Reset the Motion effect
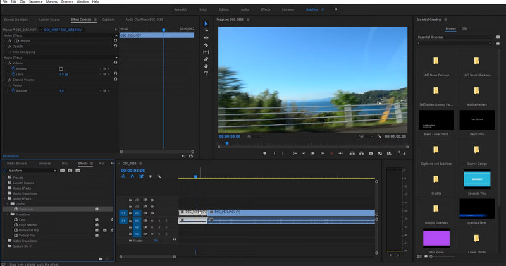The width and height of the screenshot is (506, 266). (x=115, y=40)
